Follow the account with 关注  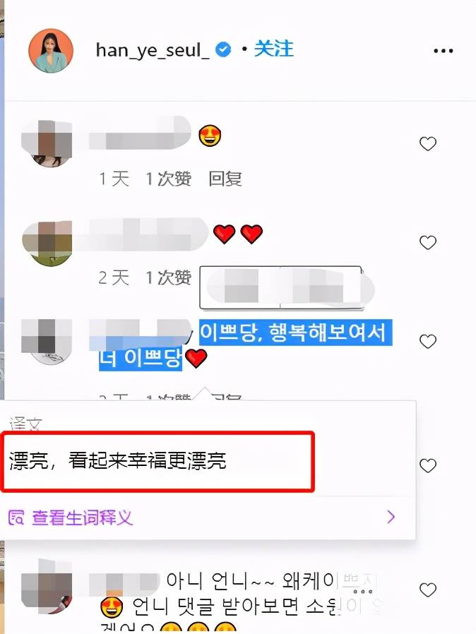[274, 49]
